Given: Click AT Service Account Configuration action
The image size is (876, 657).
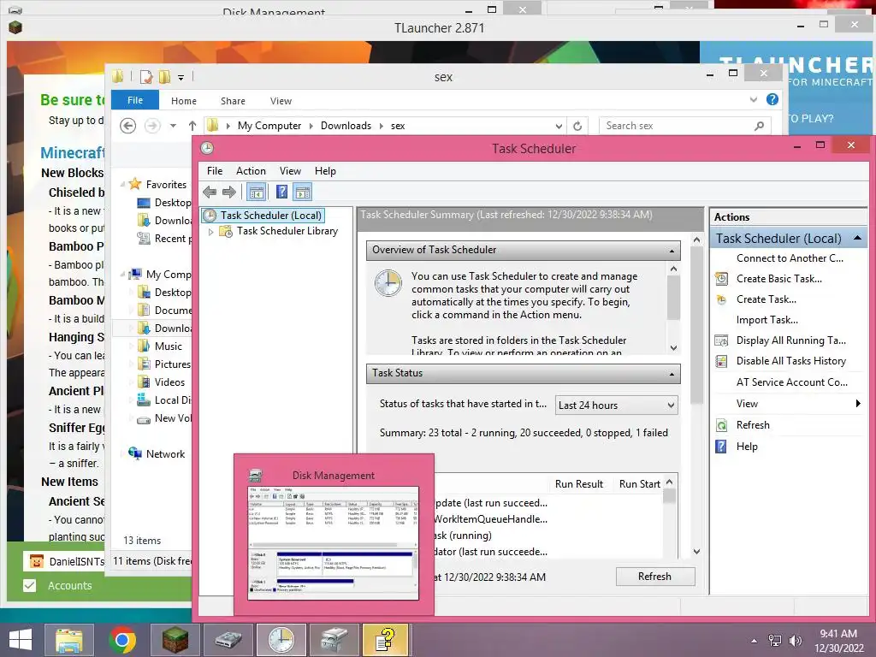Looking at the screenshot, I should coord(791,382).
